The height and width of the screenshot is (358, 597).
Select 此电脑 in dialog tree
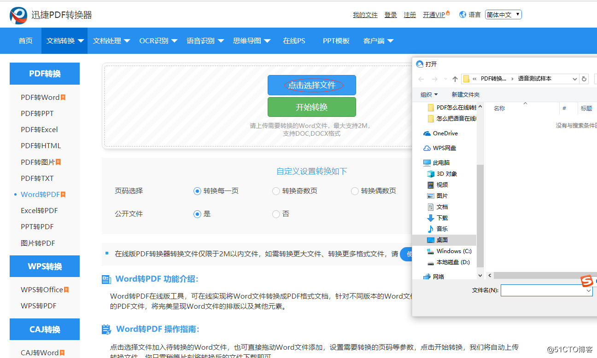click(x=436, y=163)
